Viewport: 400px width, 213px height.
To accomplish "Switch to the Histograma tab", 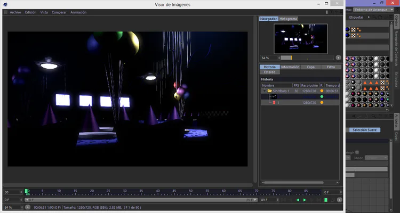I will click(x=288, y=19).
